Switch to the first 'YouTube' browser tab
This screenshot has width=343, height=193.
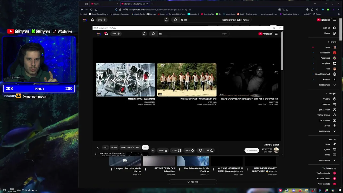(104, 4)
